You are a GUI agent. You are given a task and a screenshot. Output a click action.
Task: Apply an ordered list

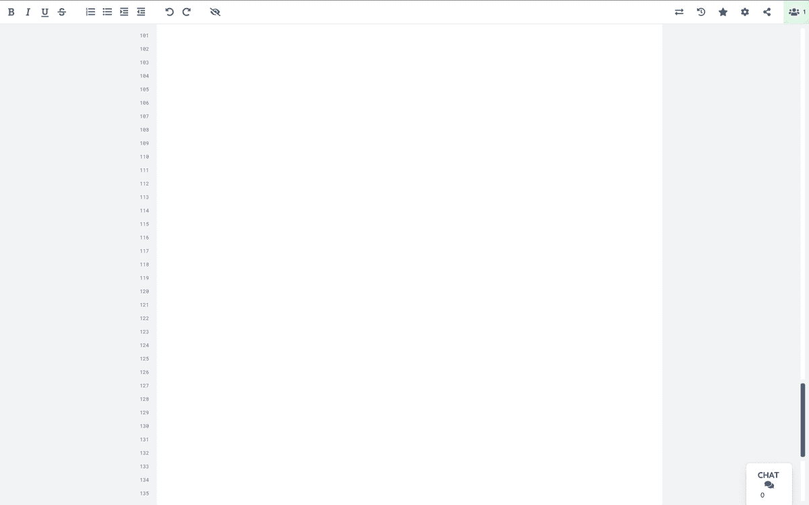click(90, 11)
